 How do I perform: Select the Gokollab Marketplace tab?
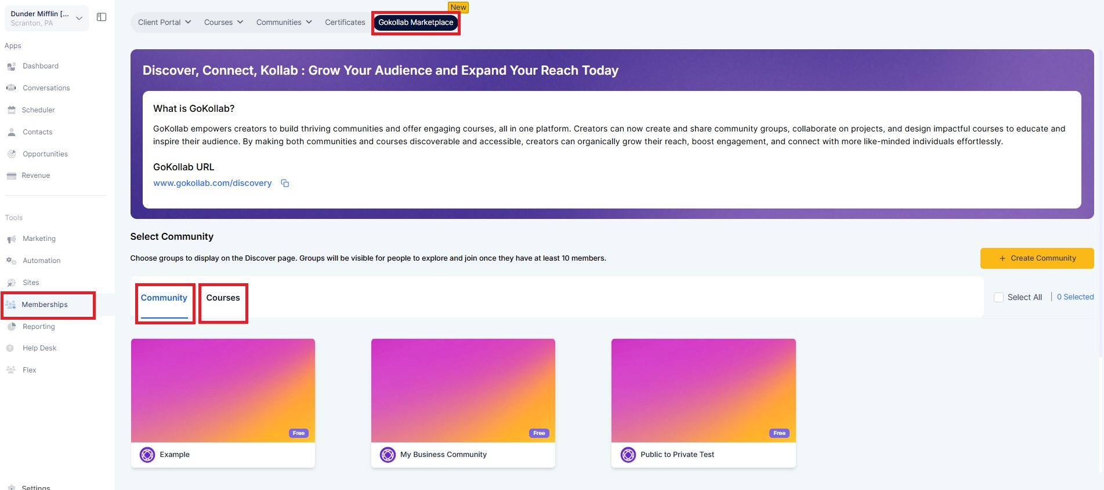[416, 23]
